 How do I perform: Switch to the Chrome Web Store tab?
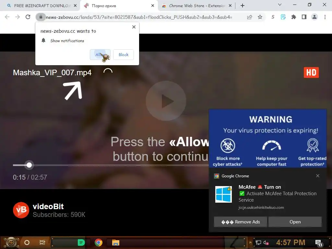coord(197,6)
